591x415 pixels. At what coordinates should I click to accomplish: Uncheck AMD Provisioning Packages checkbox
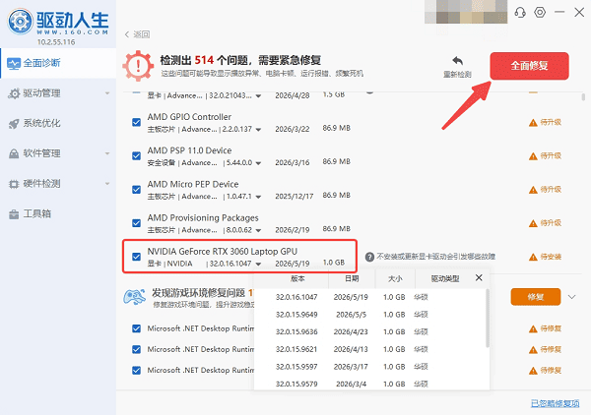137,223
